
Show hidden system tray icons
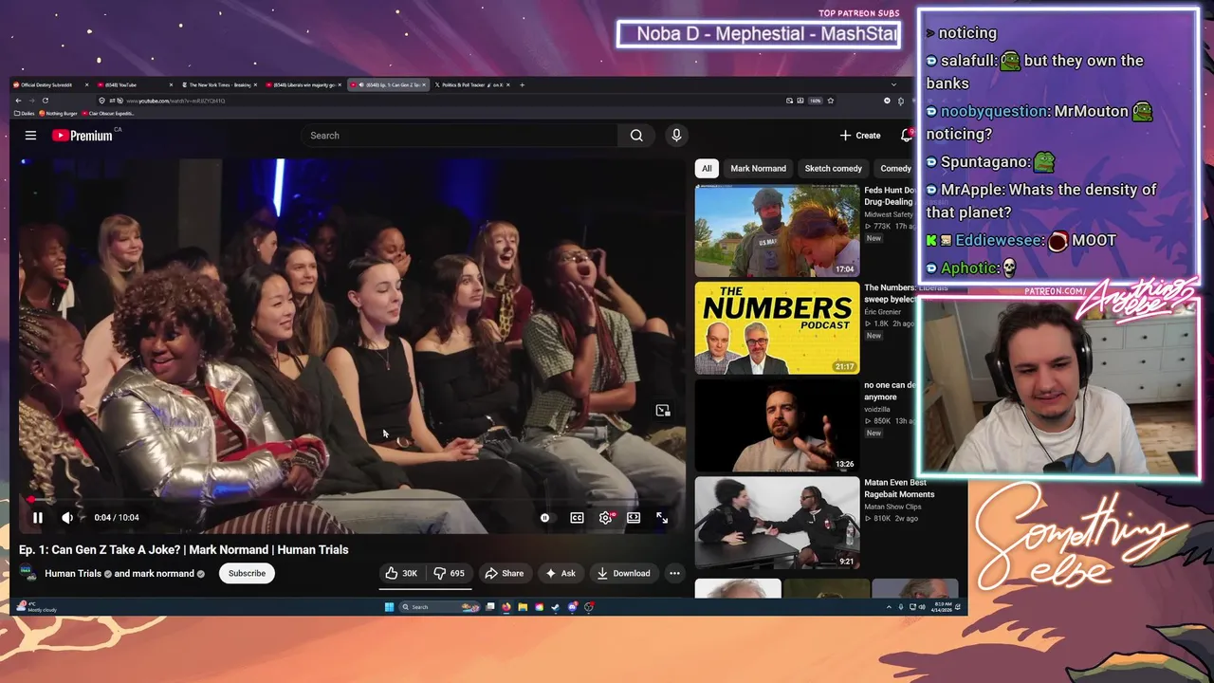[889, 607]
